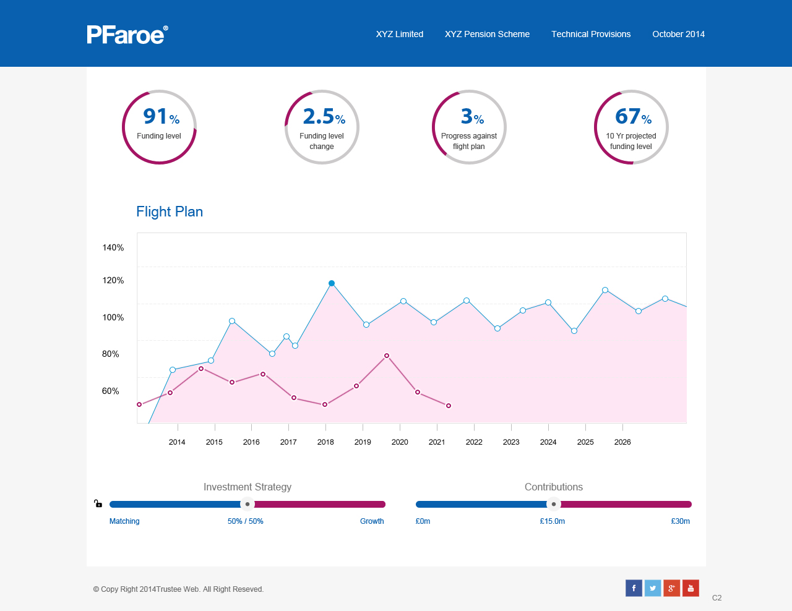Viewport: 792px width, 611px height.
Task: Select the filled blue 2018 peak data point
Action: point(332,283)
